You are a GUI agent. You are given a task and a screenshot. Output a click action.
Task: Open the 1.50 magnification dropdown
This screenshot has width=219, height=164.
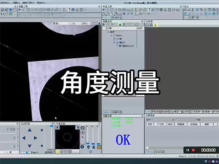(75, 24)
